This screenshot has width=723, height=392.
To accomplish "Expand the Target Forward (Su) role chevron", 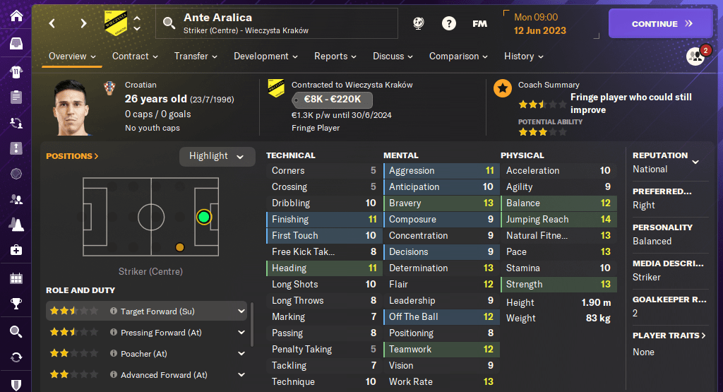I will 241,311.
